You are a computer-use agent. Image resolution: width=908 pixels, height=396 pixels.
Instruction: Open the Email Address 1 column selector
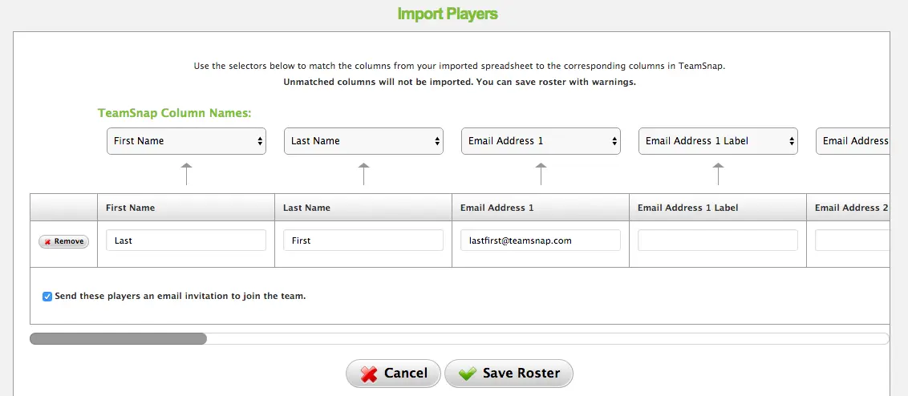click(x=541, y=141)
